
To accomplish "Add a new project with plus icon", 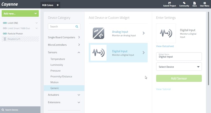I will point(58,5).
